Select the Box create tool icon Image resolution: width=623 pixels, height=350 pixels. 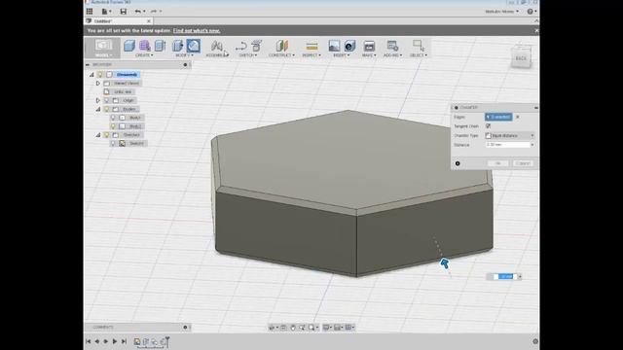coord(129,46)
